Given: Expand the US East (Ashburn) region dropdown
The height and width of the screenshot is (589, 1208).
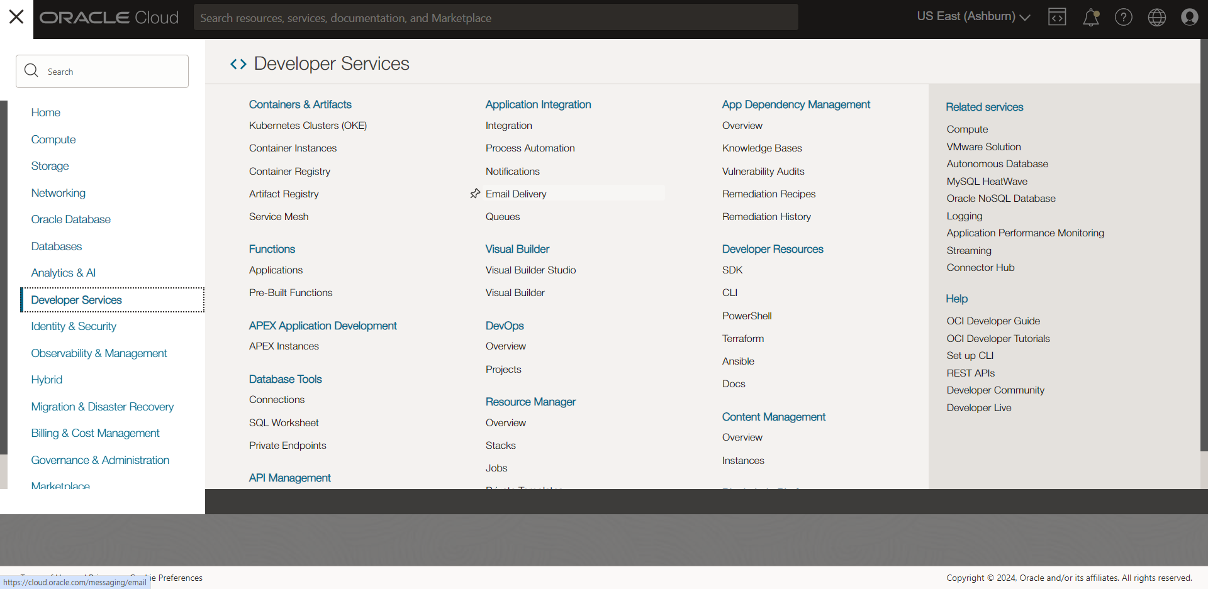Looking at the screenshot, I should [x=973, y=16].
